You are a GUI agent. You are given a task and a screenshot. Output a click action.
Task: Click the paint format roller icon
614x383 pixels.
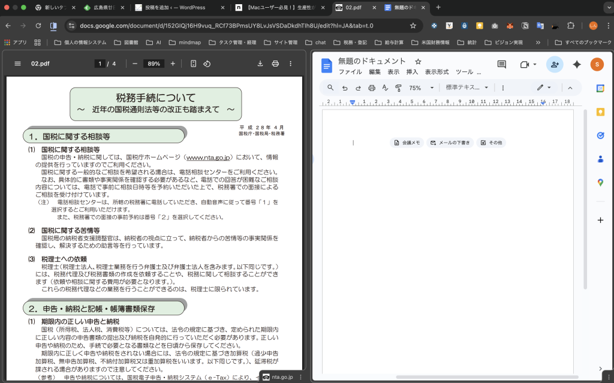point(399,88)
